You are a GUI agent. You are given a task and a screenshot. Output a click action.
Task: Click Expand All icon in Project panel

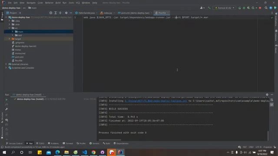click(x=56, y=13)
